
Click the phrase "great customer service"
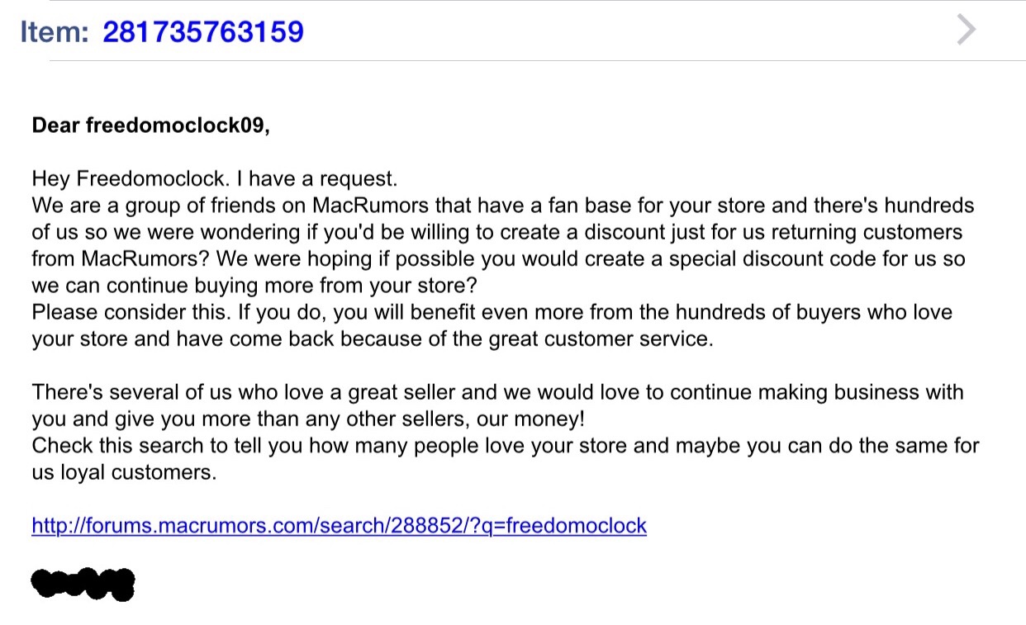(599, 339)
